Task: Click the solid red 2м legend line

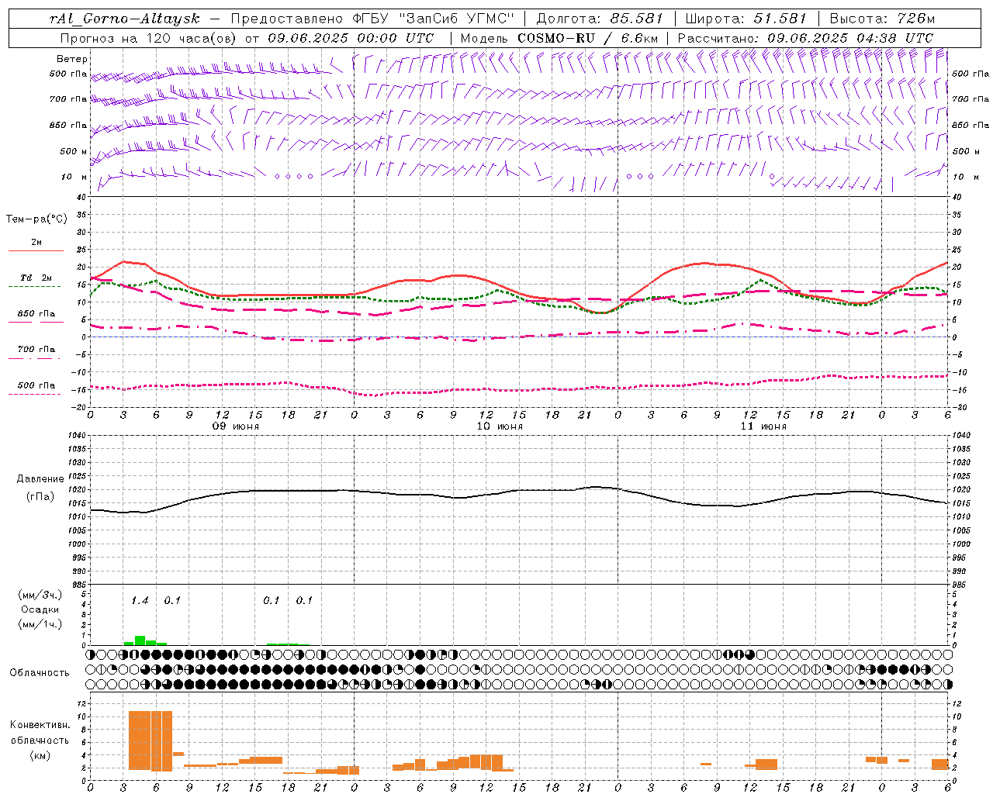Action: pyautogui.click(x=36, y=251)
